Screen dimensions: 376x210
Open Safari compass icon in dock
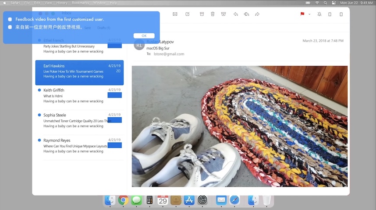[x=234, y=200]
